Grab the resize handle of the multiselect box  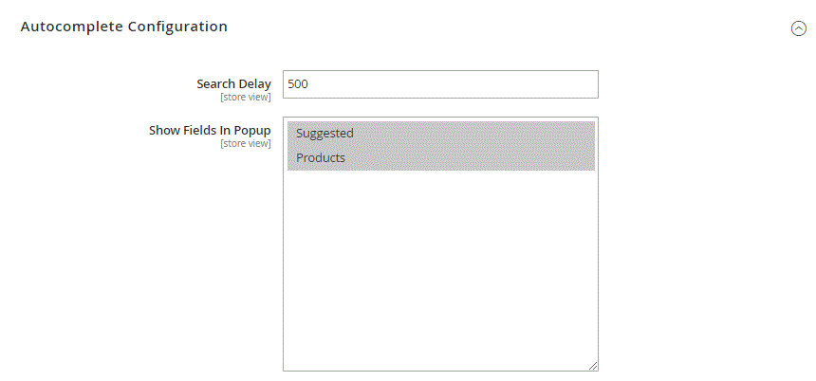coord(592,365)
